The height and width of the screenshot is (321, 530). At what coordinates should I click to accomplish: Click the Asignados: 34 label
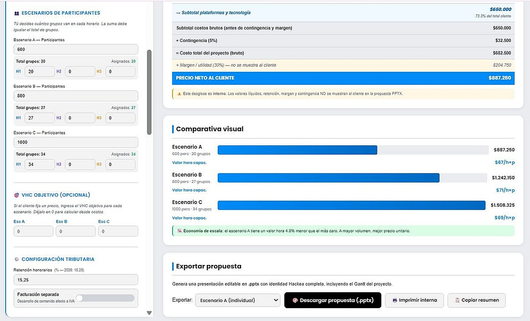tap(123, 154)
